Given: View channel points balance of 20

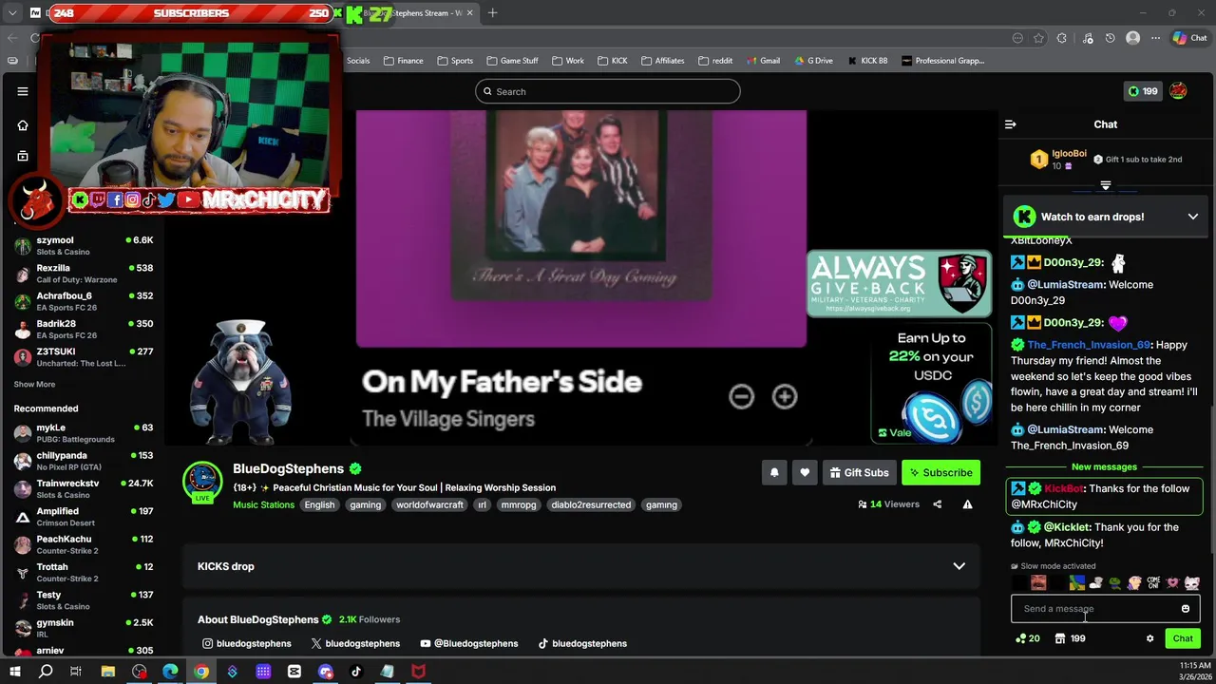Looking at the screenshot, I should [x=1028, y=638].
